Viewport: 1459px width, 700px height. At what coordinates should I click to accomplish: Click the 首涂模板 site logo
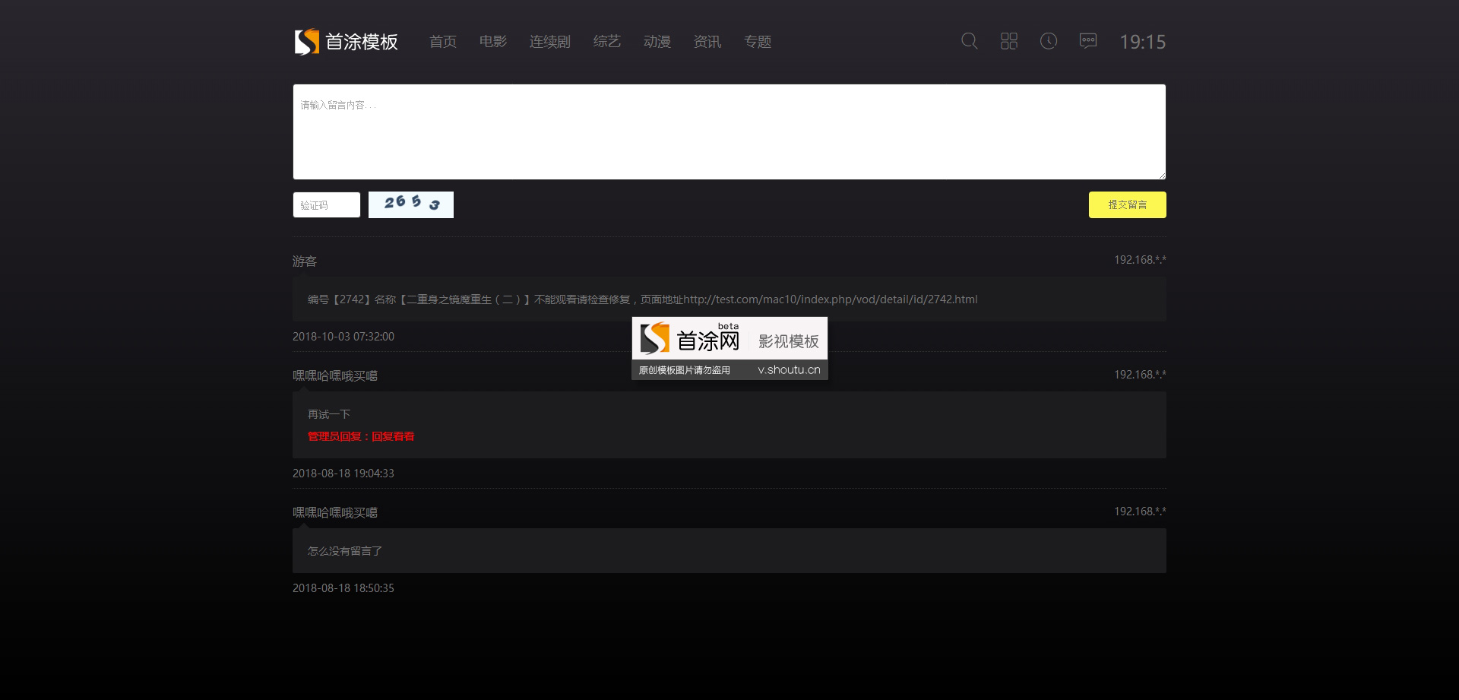point(347,42)
